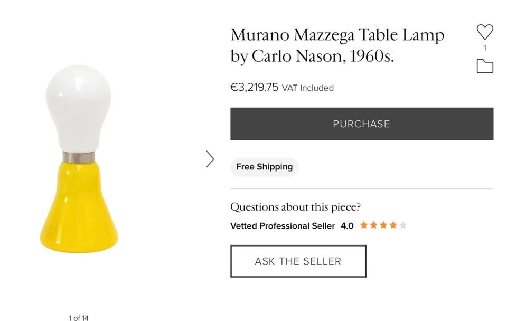This screenshot has width=507, height=321.
Task: Click the second orange rating star
Action: 373,225
